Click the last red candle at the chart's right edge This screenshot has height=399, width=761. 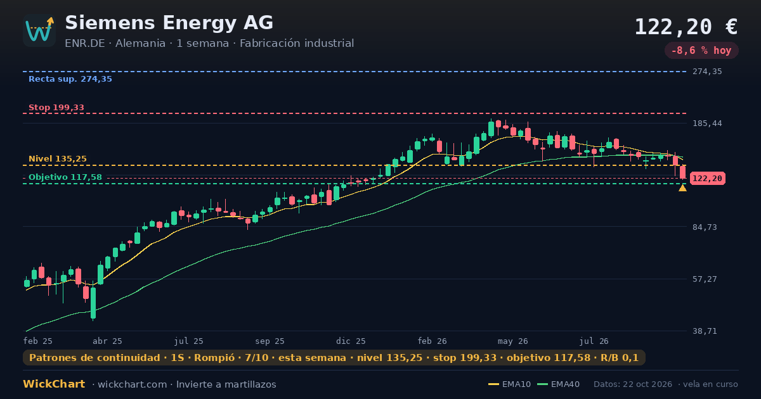(x=683, y=172)
